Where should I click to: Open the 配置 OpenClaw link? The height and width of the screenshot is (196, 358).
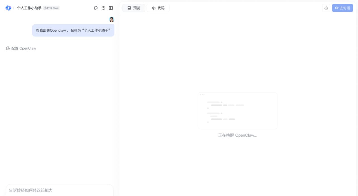[24, 48]
